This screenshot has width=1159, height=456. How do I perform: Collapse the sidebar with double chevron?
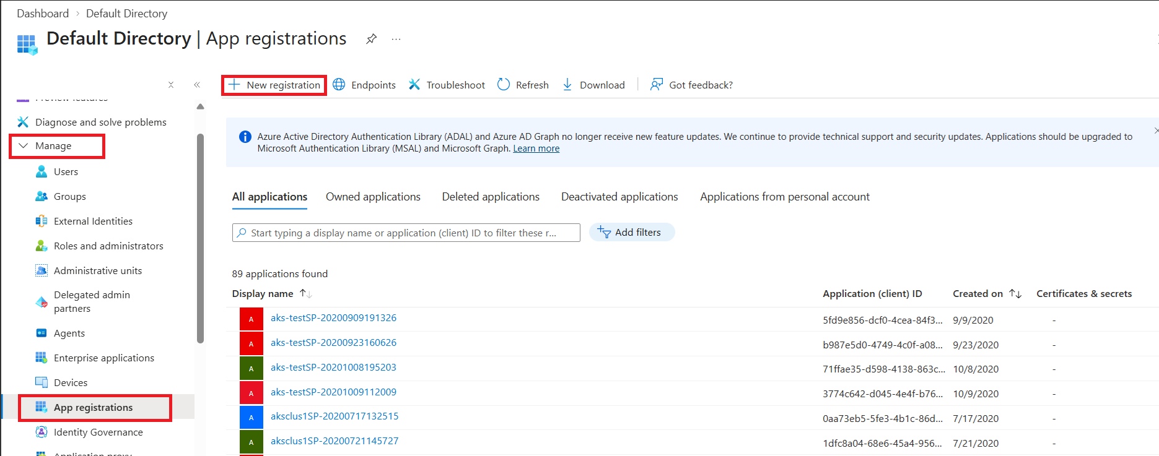[x=197, y=85]
